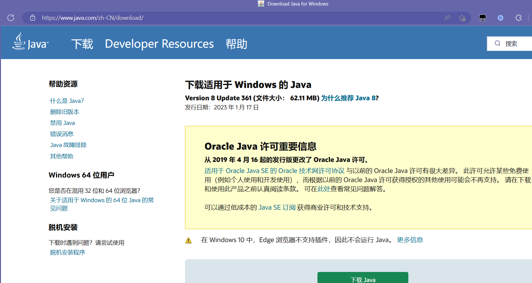Open the 禁用 Java link
This screenshot has height=283, width=532.
(x=62, y=123)
